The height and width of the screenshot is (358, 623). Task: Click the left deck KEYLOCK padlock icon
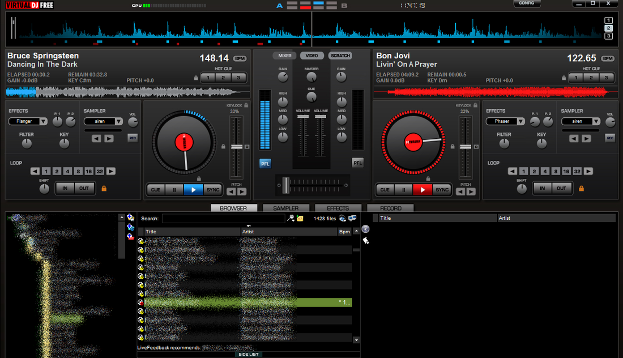(x=246, y=105)
